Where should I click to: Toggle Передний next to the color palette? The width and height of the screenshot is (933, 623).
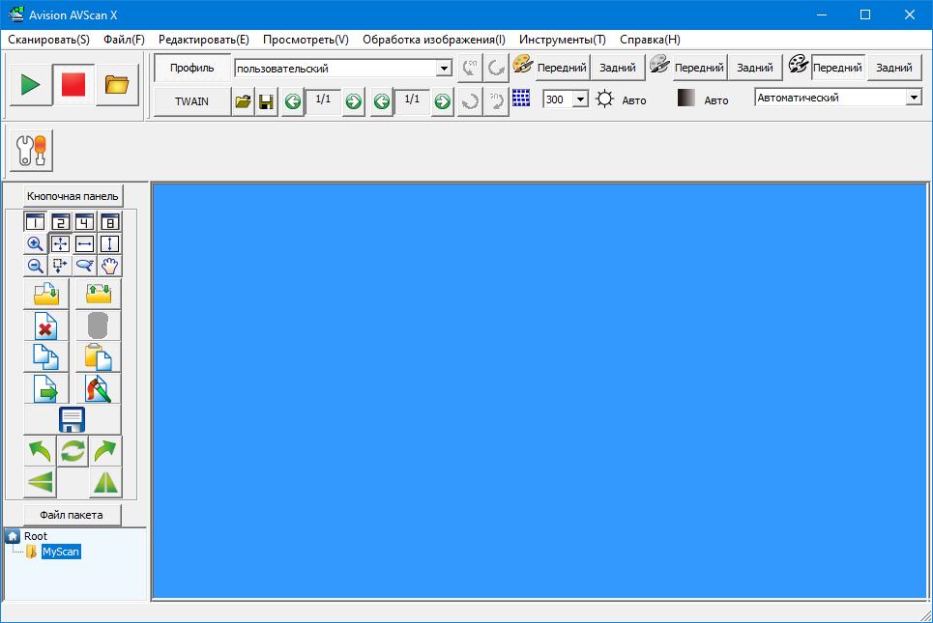tap(562, 68)
